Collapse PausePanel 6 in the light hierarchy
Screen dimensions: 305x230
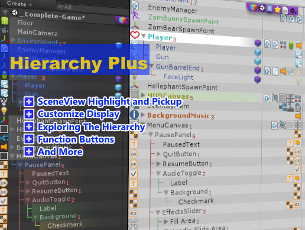pyautogui.click(x=151, y=135)
